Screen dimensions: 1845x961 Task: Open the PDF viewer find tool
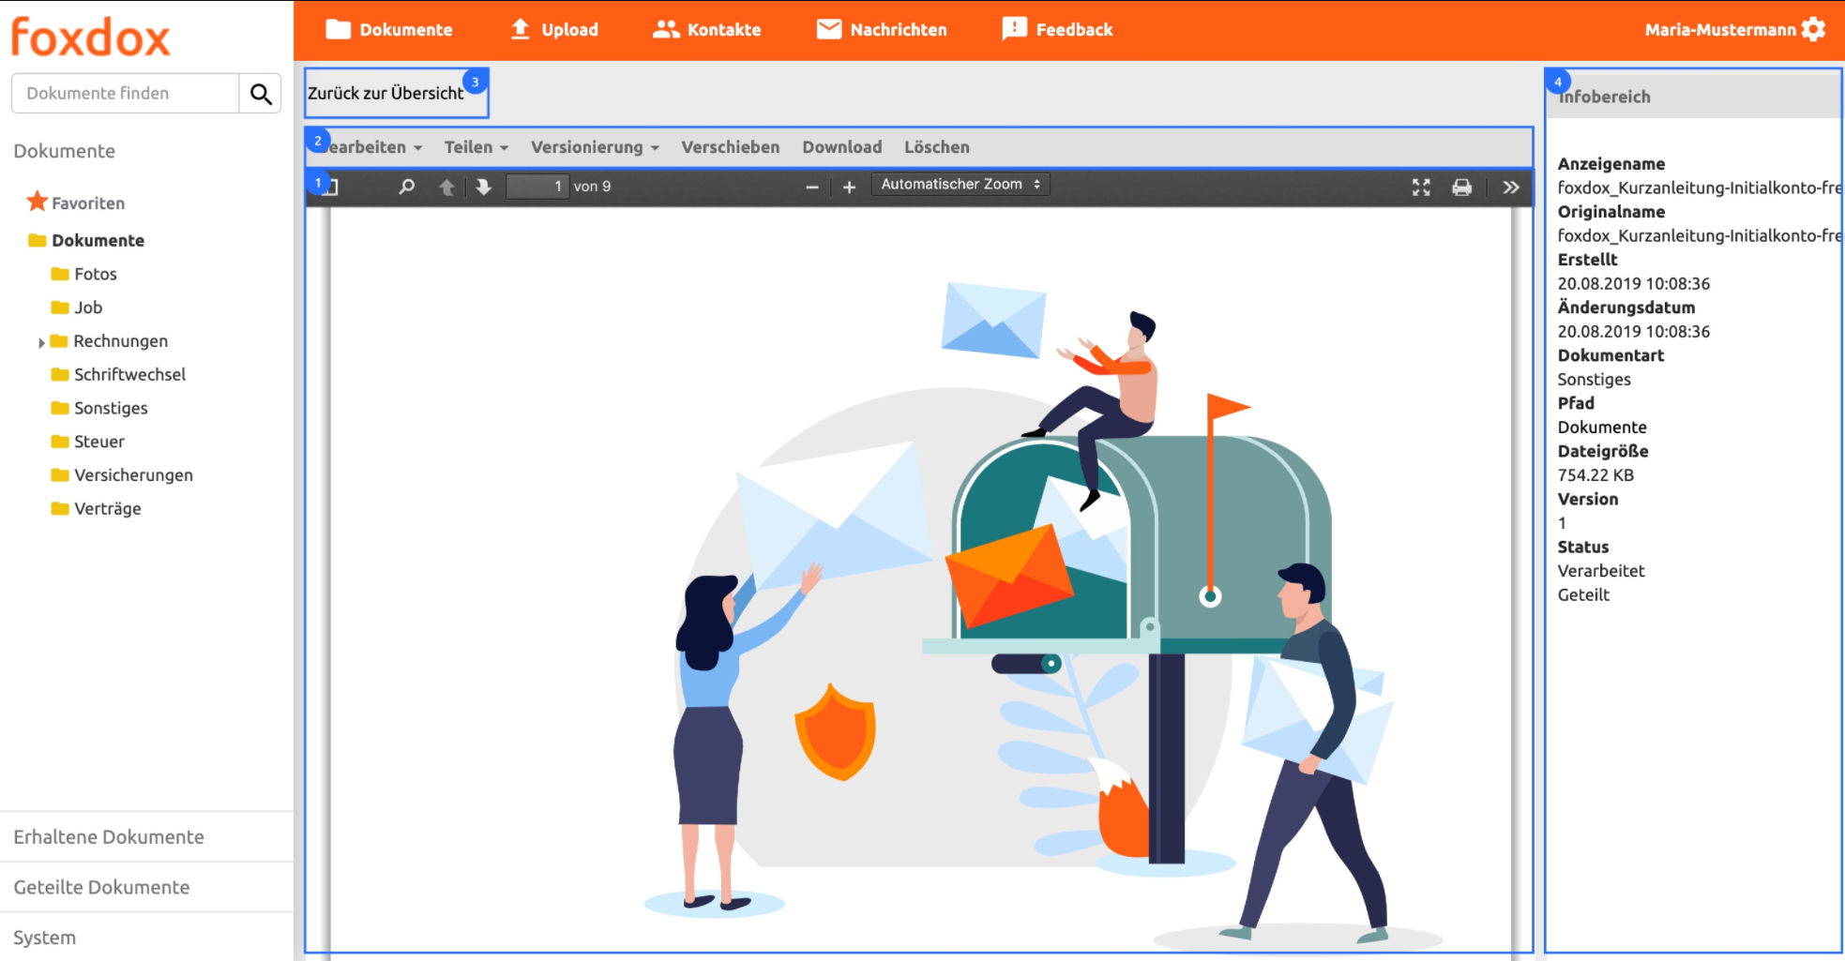406,187
